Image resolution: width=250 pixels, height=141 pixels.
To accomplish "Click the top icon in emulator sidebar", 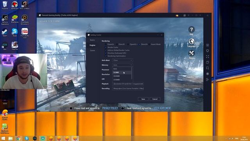I will point(207,45).
